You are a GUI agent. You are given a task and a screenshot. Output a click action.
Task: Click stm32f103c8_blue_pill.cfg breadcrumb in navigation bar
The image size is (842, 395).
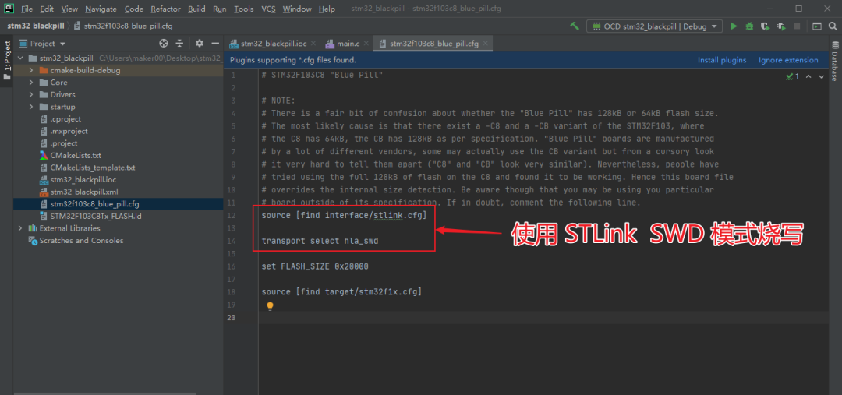tap(123, 26)
